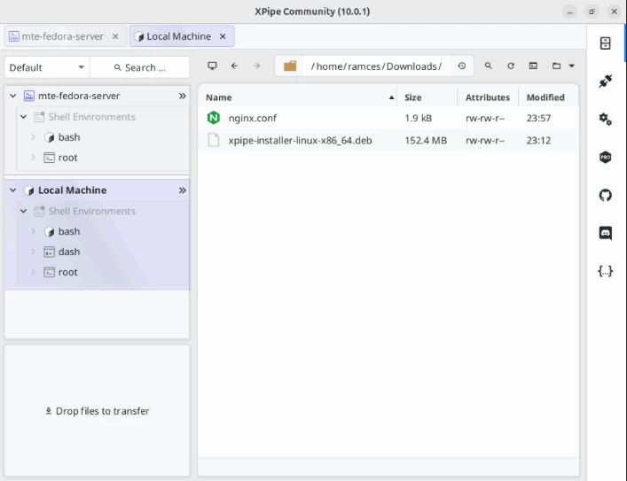Select dash under Local Machine
Image resolution: width=627 pixels, height=481 pixels.
click(69, 252)
